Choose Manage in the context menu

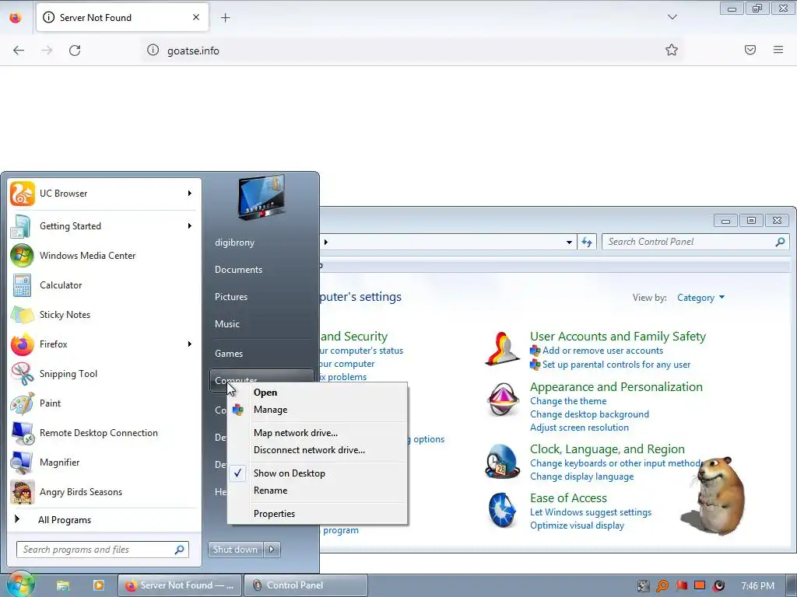(318, 410)
